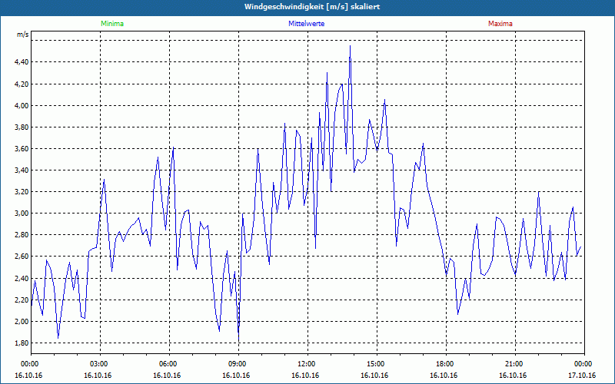Image resolution: width=615 pixels, height=384 pixels.
Task: Click the 18:00 time axis label
Action: coord(446,364)
